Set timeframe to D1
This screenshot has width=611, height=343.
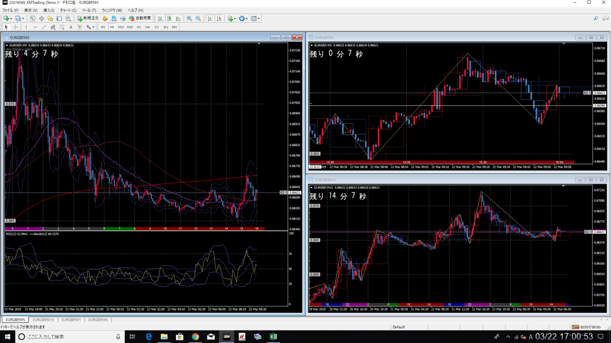pos(156,27)
